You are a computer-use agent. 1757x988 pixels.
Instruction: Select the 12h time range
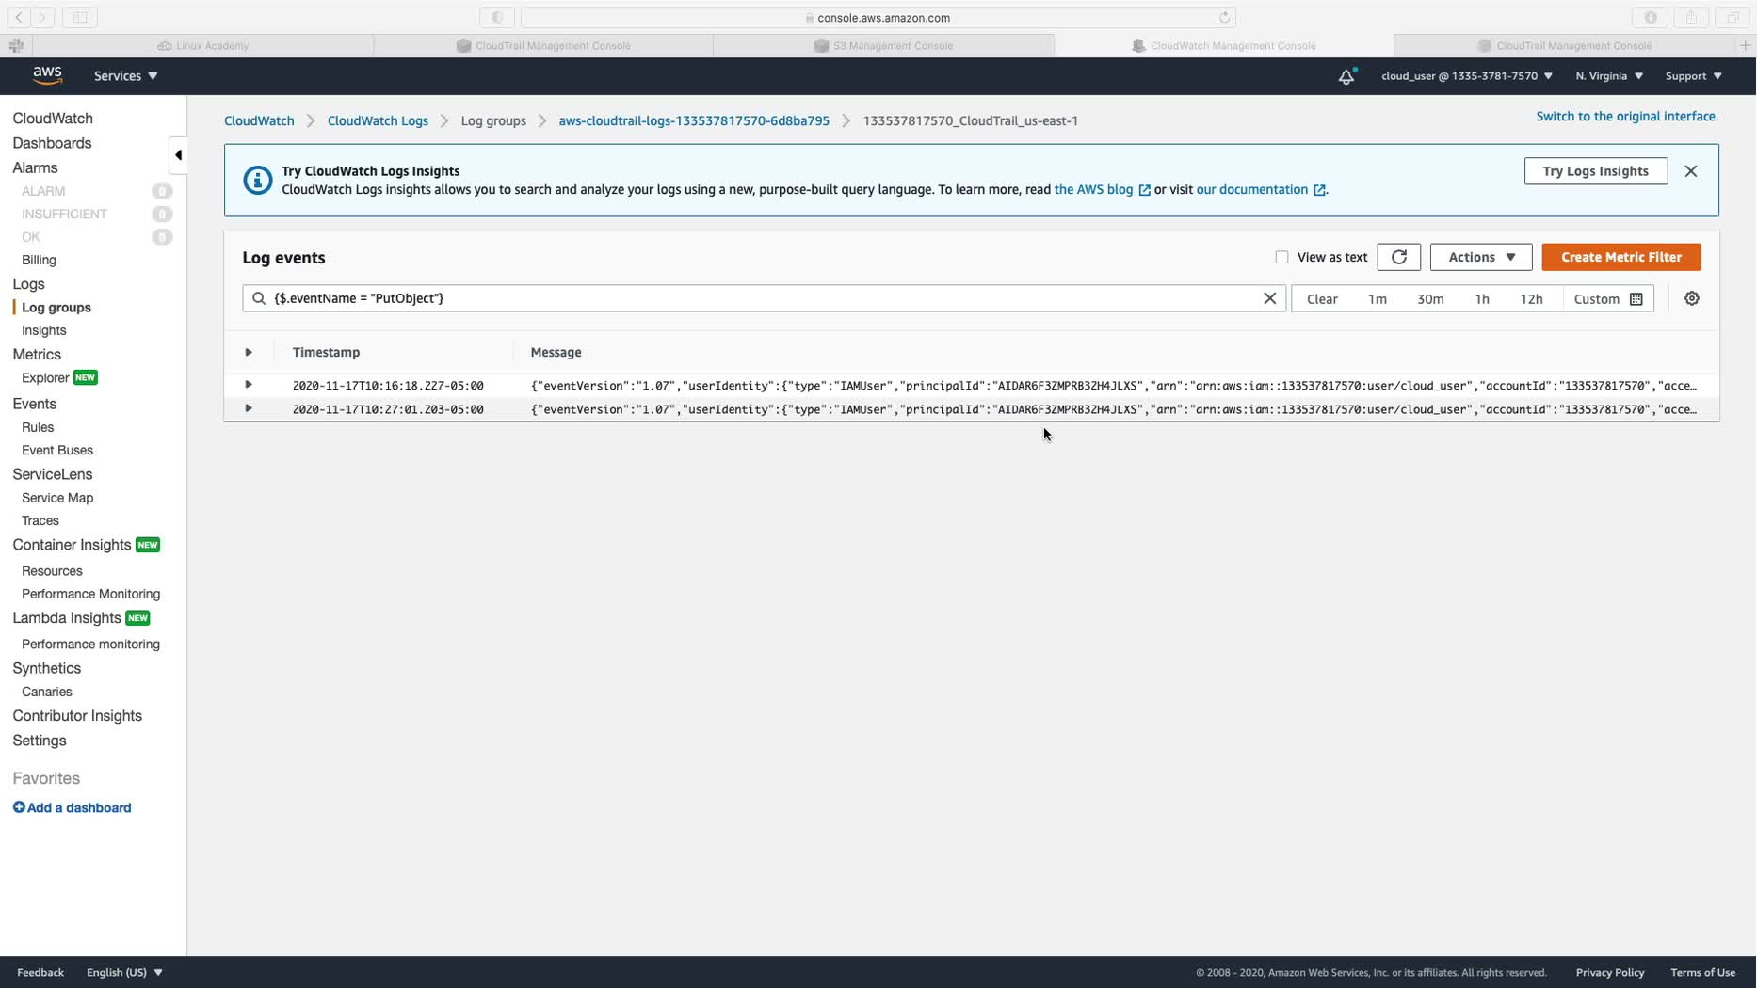tap(1532, 299)
